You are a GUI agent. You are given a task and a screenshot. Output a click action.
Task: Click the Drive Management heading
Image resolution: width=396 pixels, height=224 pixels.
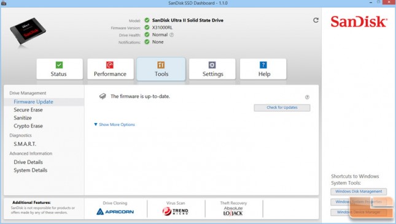tap(28, 93)
